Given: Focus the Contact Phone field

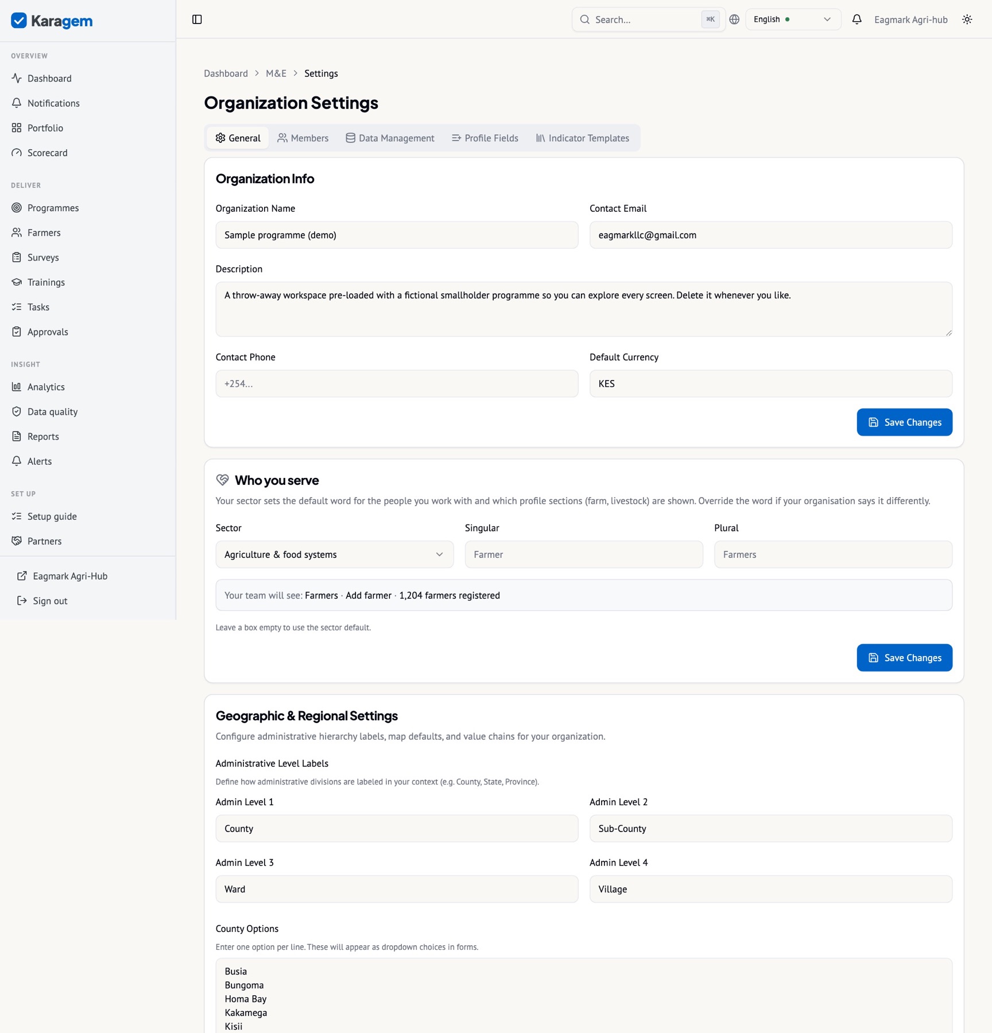Looking at the screenshot, I should tap(397, 383).
